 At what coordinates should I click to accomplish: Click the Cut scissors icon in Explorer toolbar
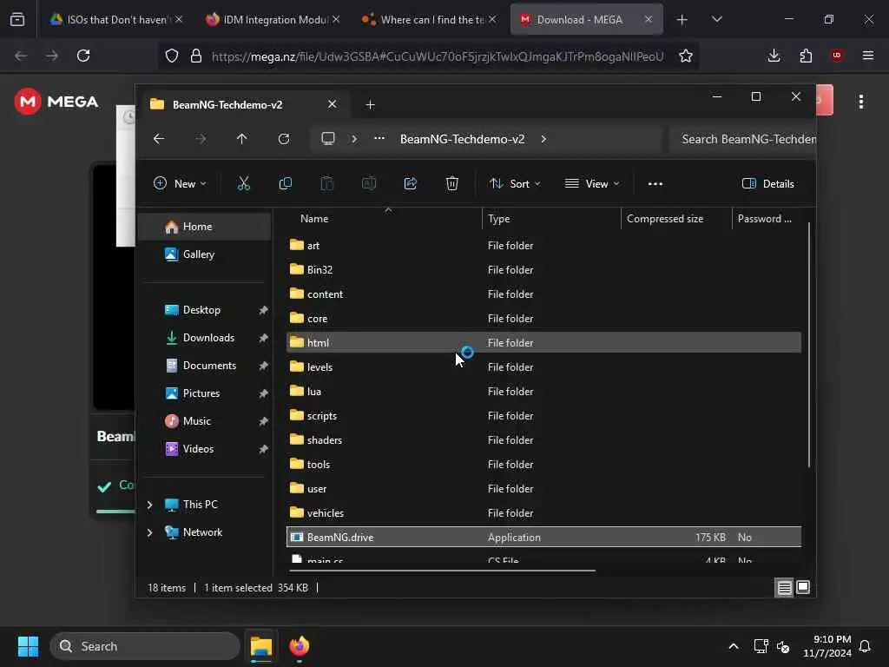[x=243, y=183]
